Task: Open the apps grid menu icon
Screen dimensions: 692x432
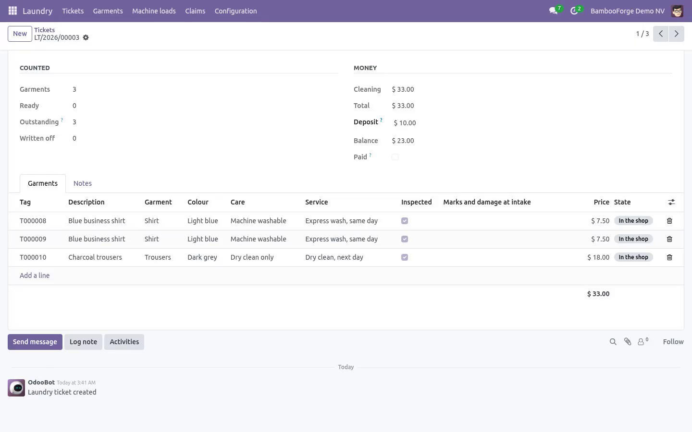Action: point(13,11)
